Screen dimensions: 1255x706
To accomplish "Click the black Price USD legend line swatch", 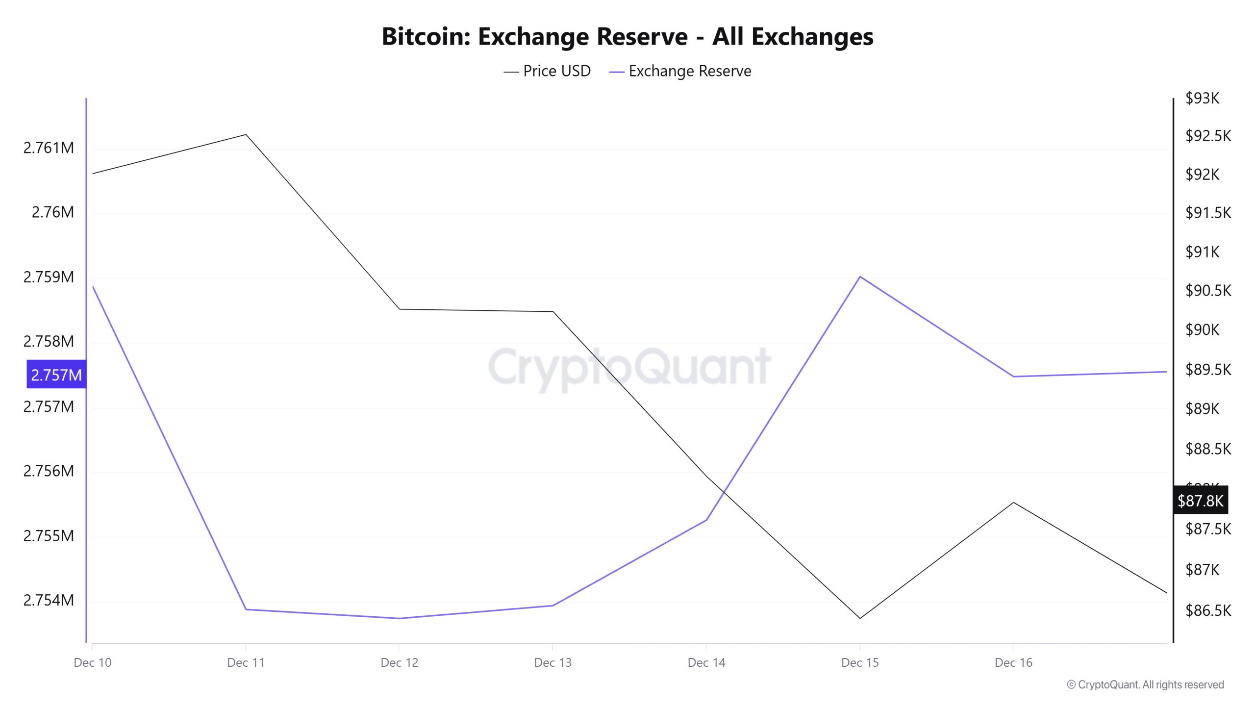I will pos(511,72).
